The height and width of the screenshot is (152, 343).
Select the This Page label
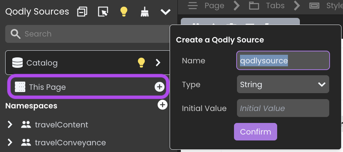(48, 87)
